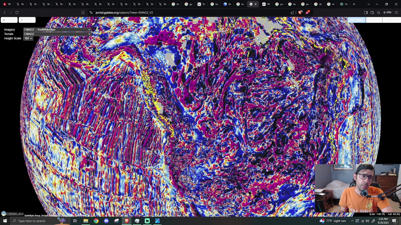Switch to the 'Tr' Wikipedia tab
Image resolution: width=401 pixels, height=225 pixels.
click(201, 4)
